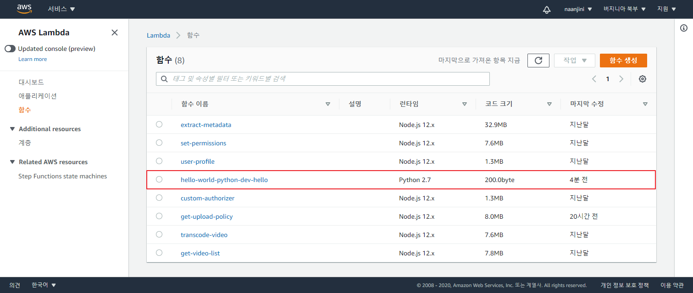The width and height of the screenshot is (693, 293).
Task: Open the 서비스 services dropdown
Action: pos(61,9)
